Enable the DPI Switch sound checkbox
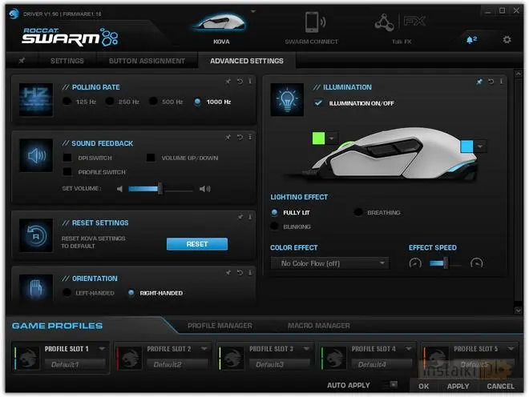 click(x=67, y=158)
